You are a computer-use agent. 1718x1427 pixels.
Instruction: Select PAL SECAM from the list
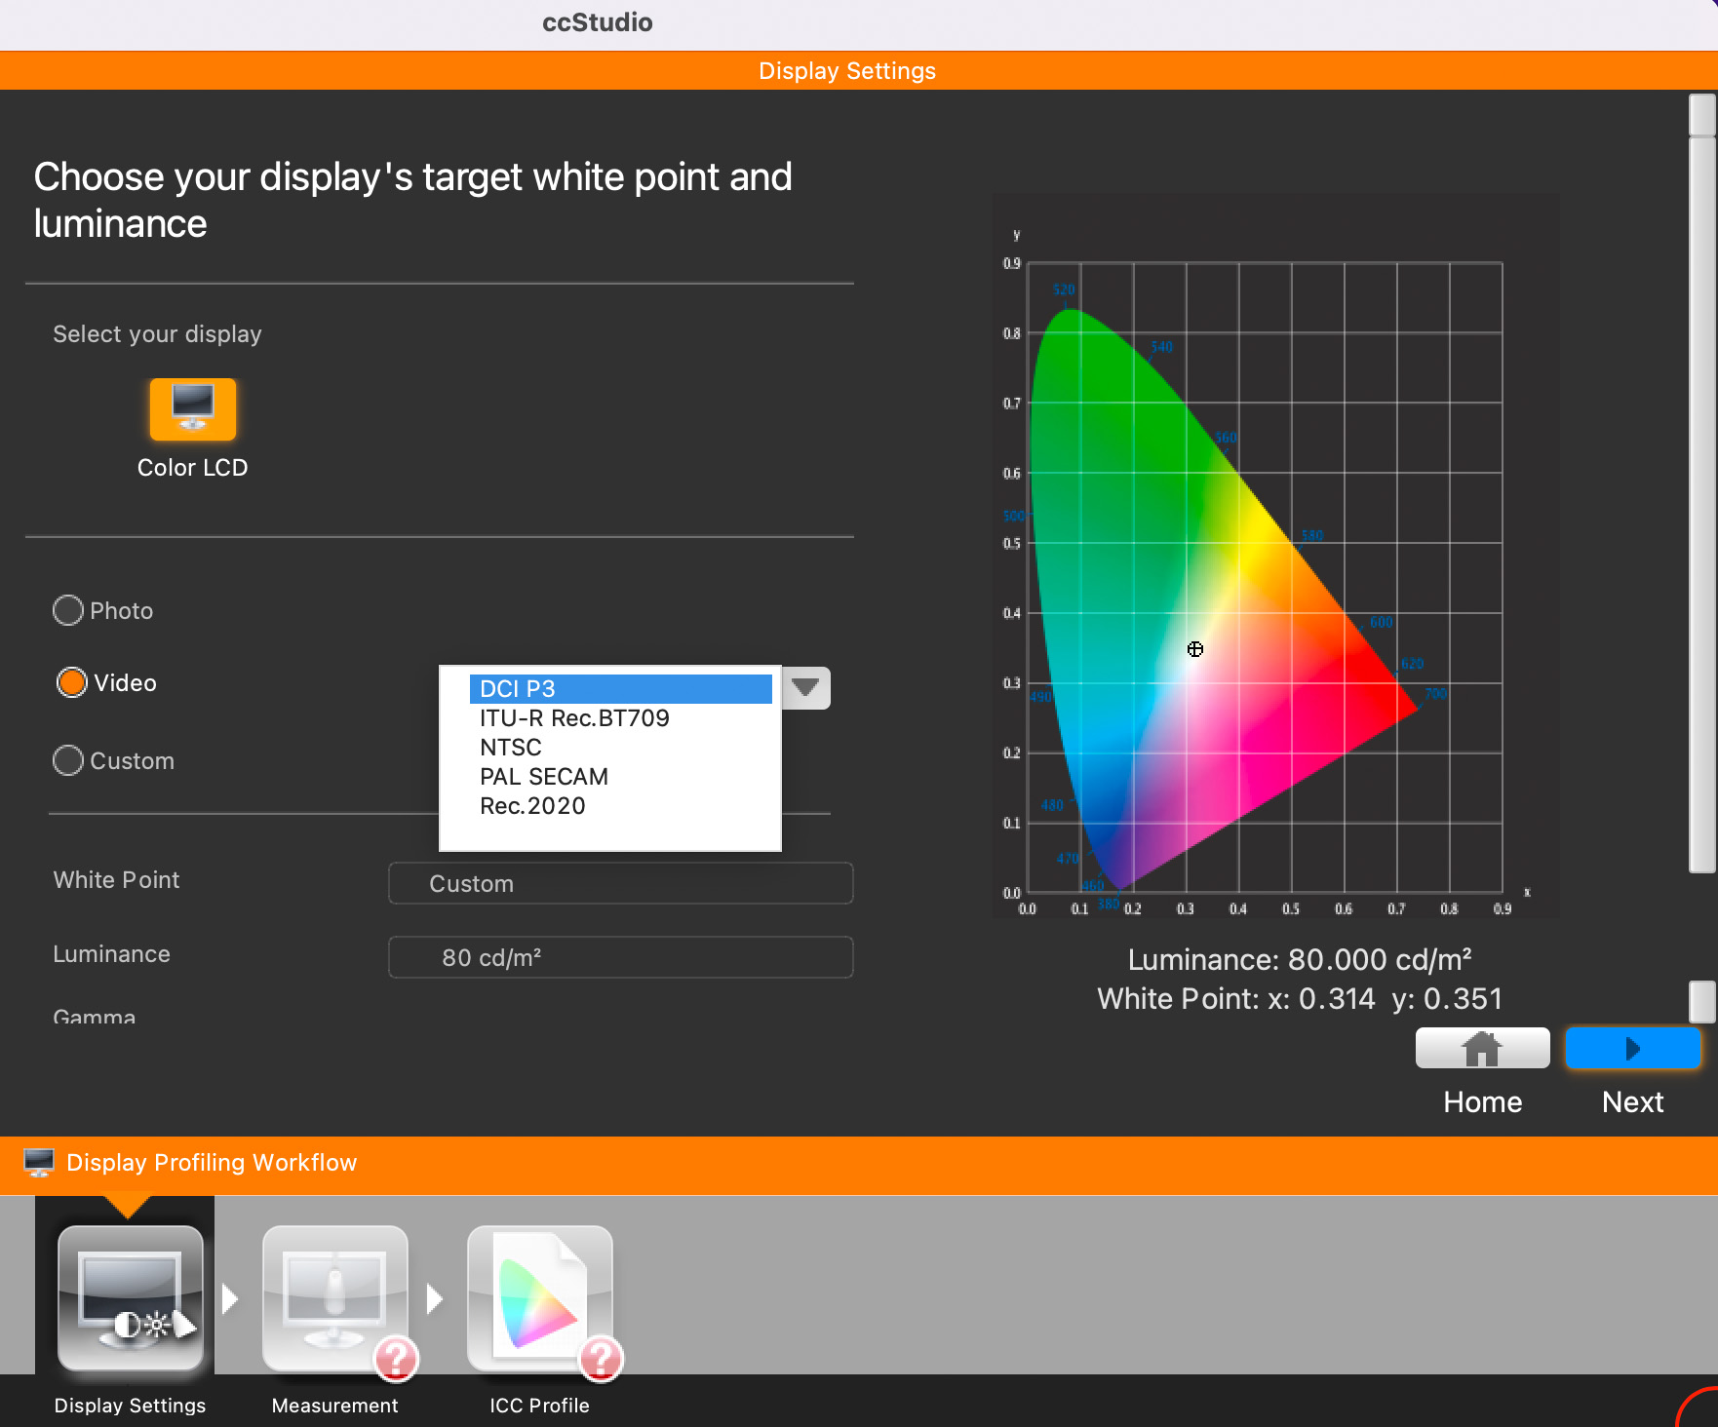[x=543, y=777]
